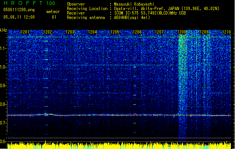Click the receiver value ICOM IC-575 53.7492 MHz
The image size is (235, 149).
150,13
